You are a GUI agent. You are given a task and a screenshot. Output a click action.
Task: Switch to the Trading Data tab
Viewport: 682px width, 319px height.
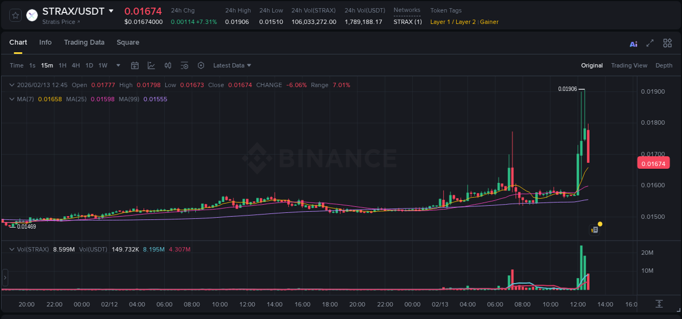click(84, 42)
